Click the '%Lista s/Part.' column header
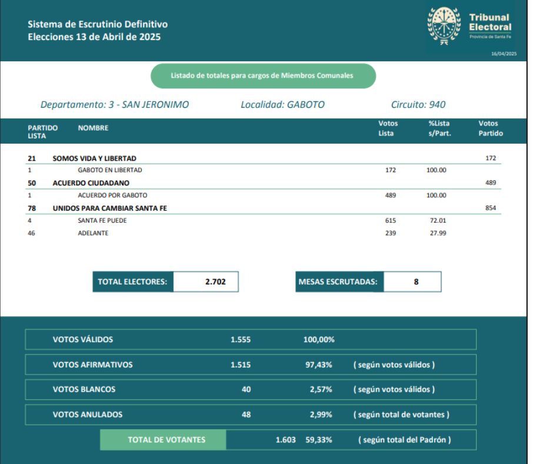This screenshot has width=553, height=464. click(438, 128)
